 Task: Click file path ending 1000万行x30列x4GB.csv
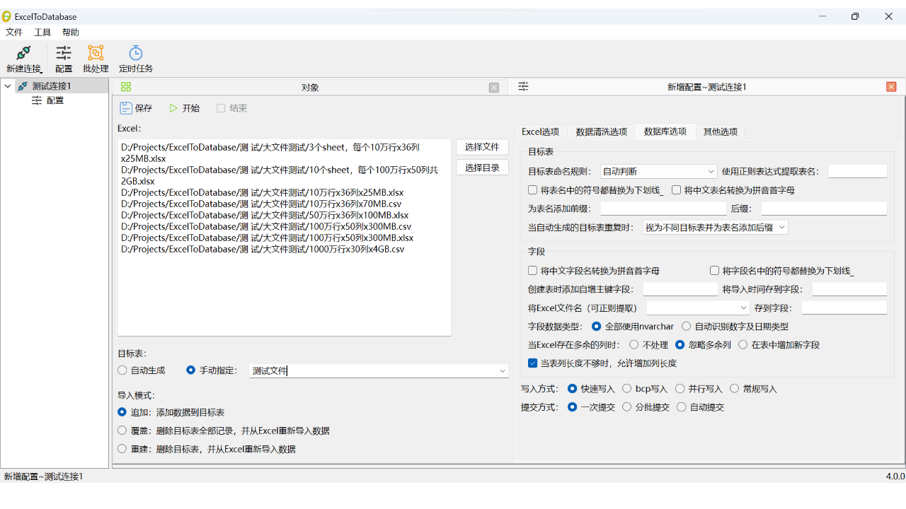(263, 250)
